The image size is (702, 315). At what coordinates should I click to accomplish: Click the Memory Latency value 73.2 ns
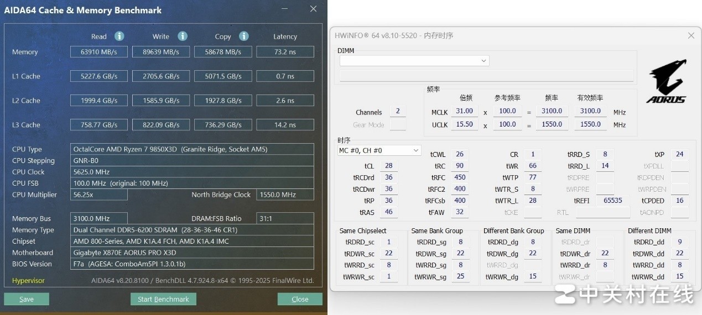click(285, 52)
